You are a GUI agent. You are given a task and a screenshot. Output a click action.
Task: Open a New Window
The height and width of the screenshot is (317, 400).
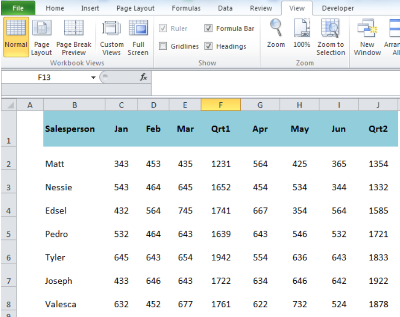click(x=367, y=37)
